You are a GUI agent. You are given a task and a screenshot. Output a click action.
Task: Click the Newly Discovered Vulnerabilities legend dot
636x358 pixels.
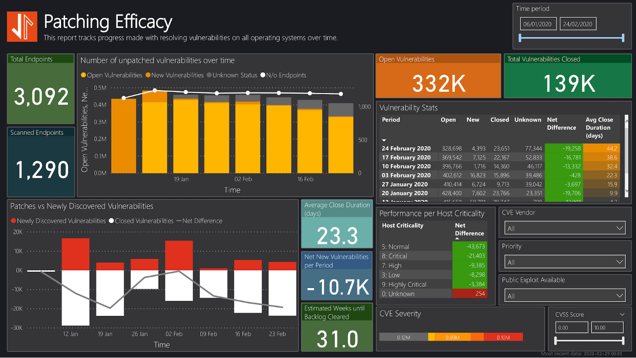pos(13,221)
